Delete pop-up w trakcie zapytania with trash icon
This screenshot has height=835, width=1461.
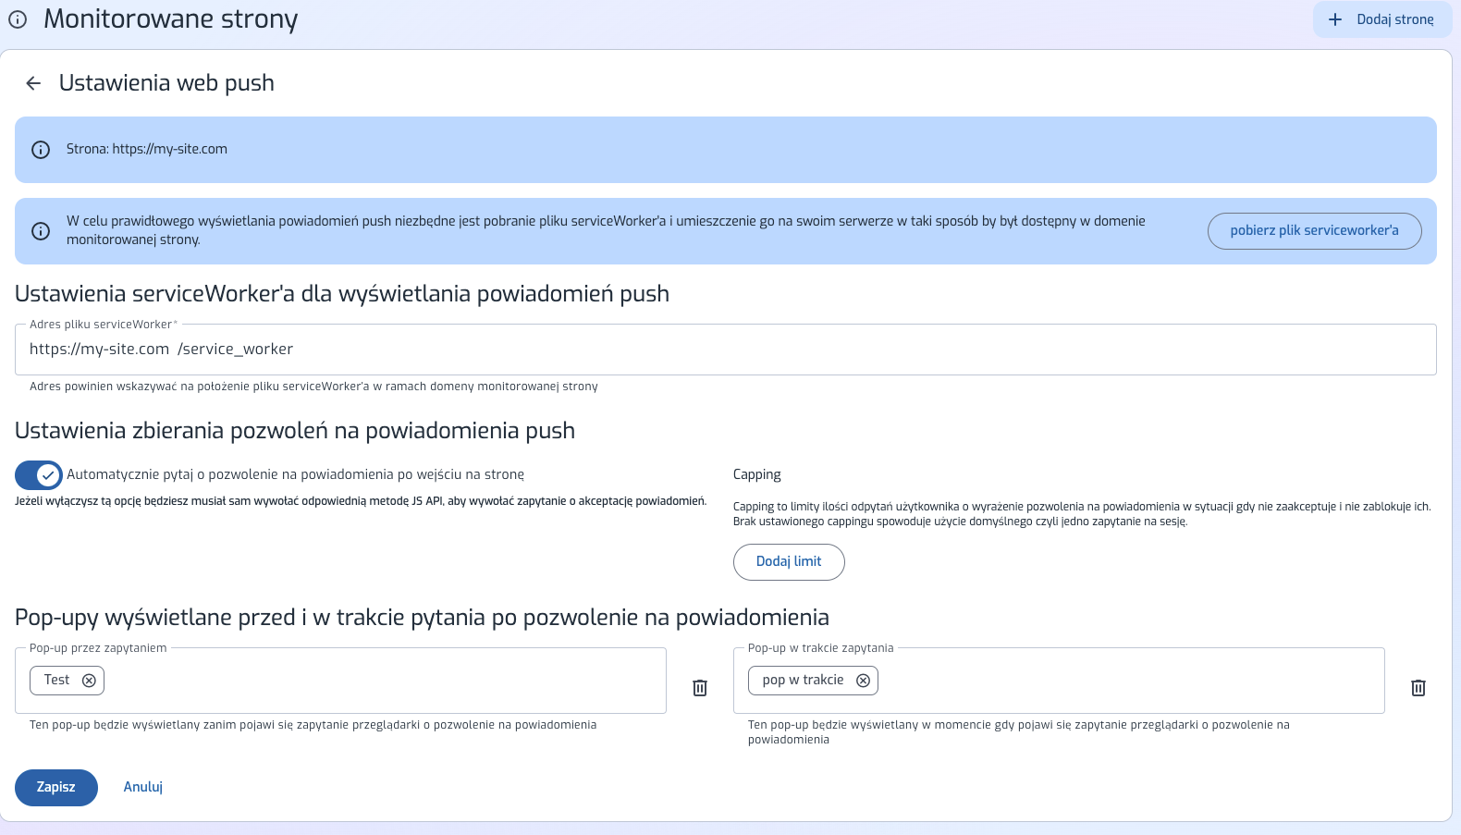pos(1418,688)
